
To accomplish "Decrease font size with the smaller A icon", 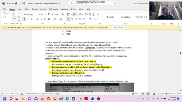I will click(52, 14).
